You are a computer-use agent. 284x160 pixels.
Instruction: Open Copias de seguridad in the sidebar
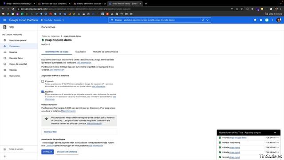click(18, 64)
